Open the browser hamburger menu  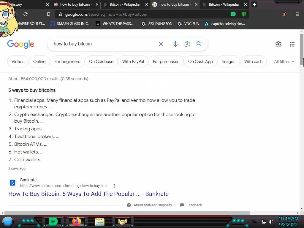[x=297, y=14]
